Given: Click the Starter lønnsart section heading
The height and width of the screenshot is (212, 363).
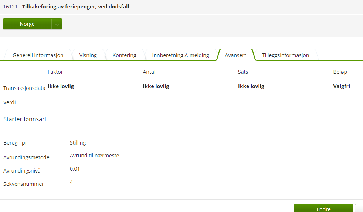Looking at the screenshot, I should point(25,119).
